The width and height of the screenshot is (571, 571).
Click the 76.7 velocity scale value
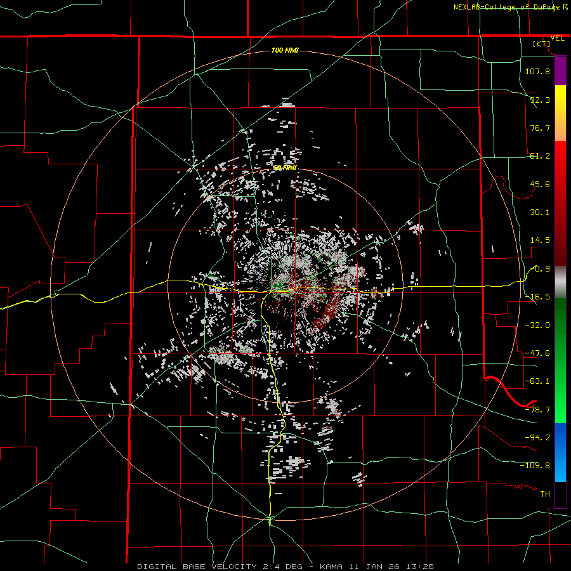540,128
